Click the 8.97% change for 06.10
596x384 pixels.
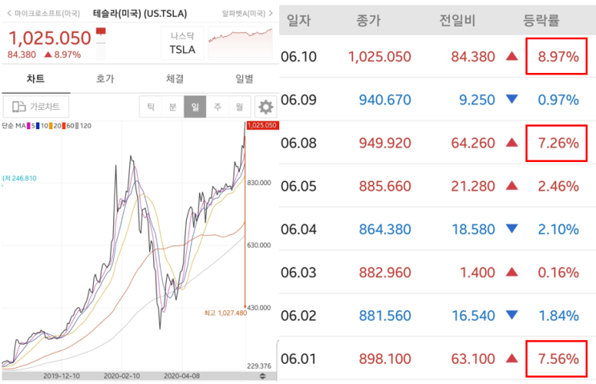coord(558,57)
